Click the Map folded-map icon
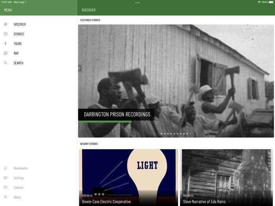This screenshot has width=275, height=206. pos(5,53)
